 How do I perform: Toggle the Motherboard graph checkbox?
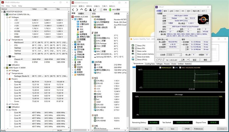click(x=160, y=68)
